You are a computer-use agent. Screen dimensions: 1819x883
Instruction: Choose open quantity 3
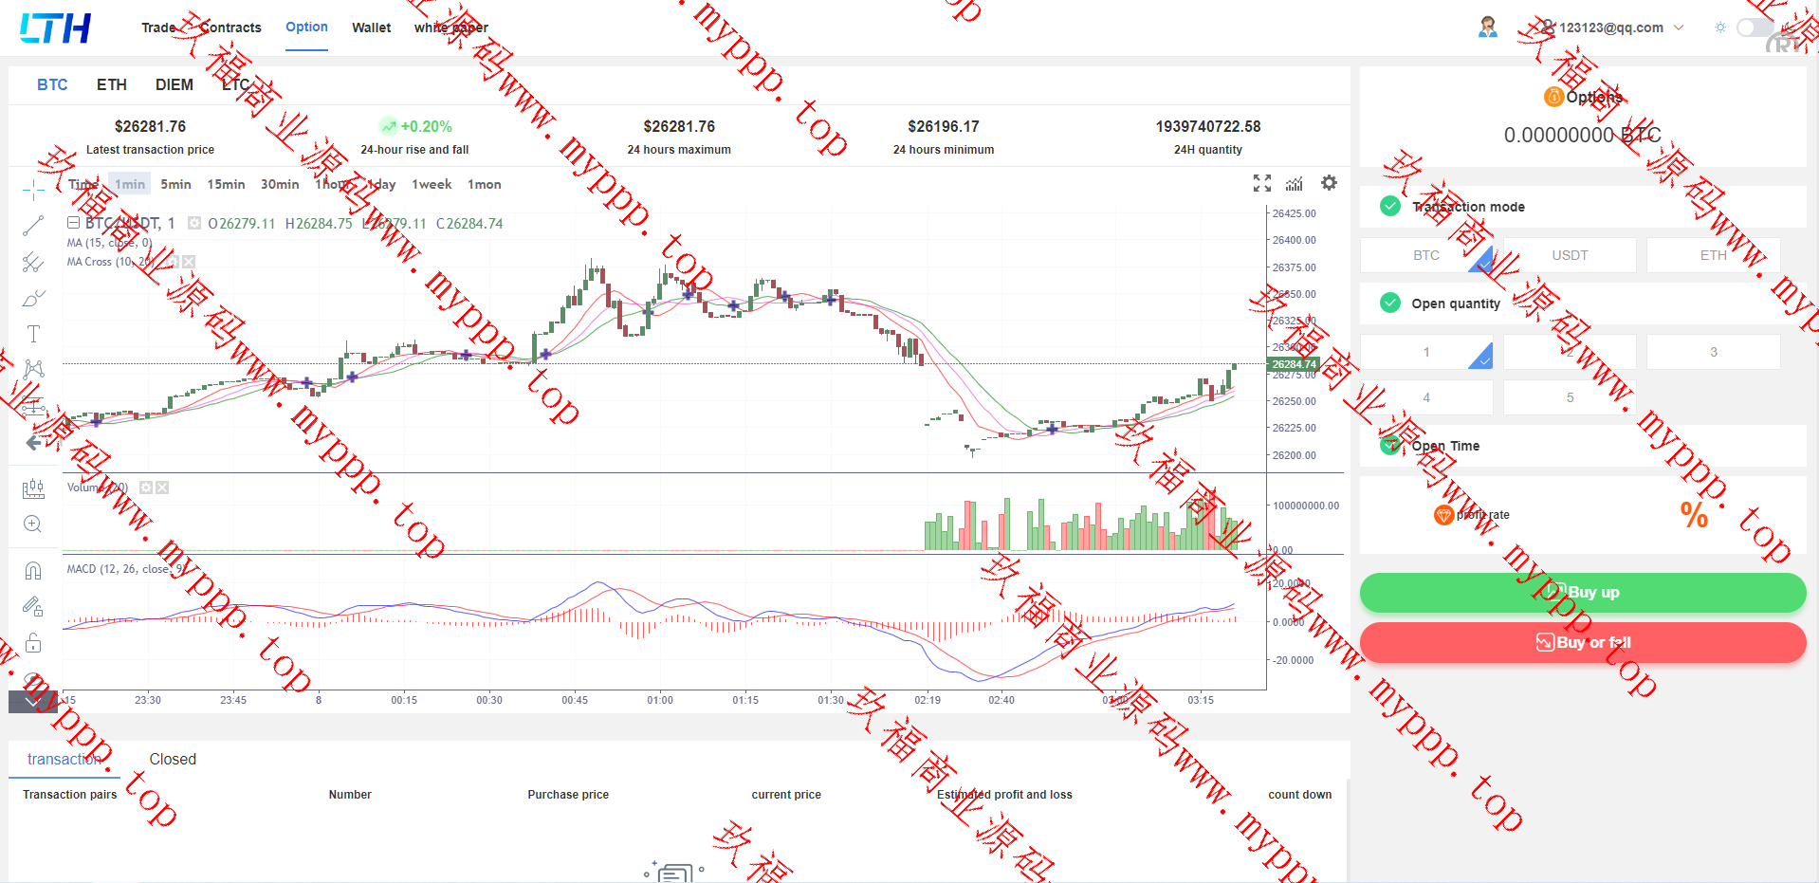click(1713, 352)
